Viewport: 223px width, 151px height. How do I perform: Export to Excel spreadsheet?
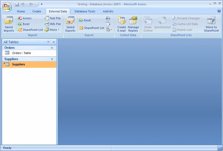85,20
